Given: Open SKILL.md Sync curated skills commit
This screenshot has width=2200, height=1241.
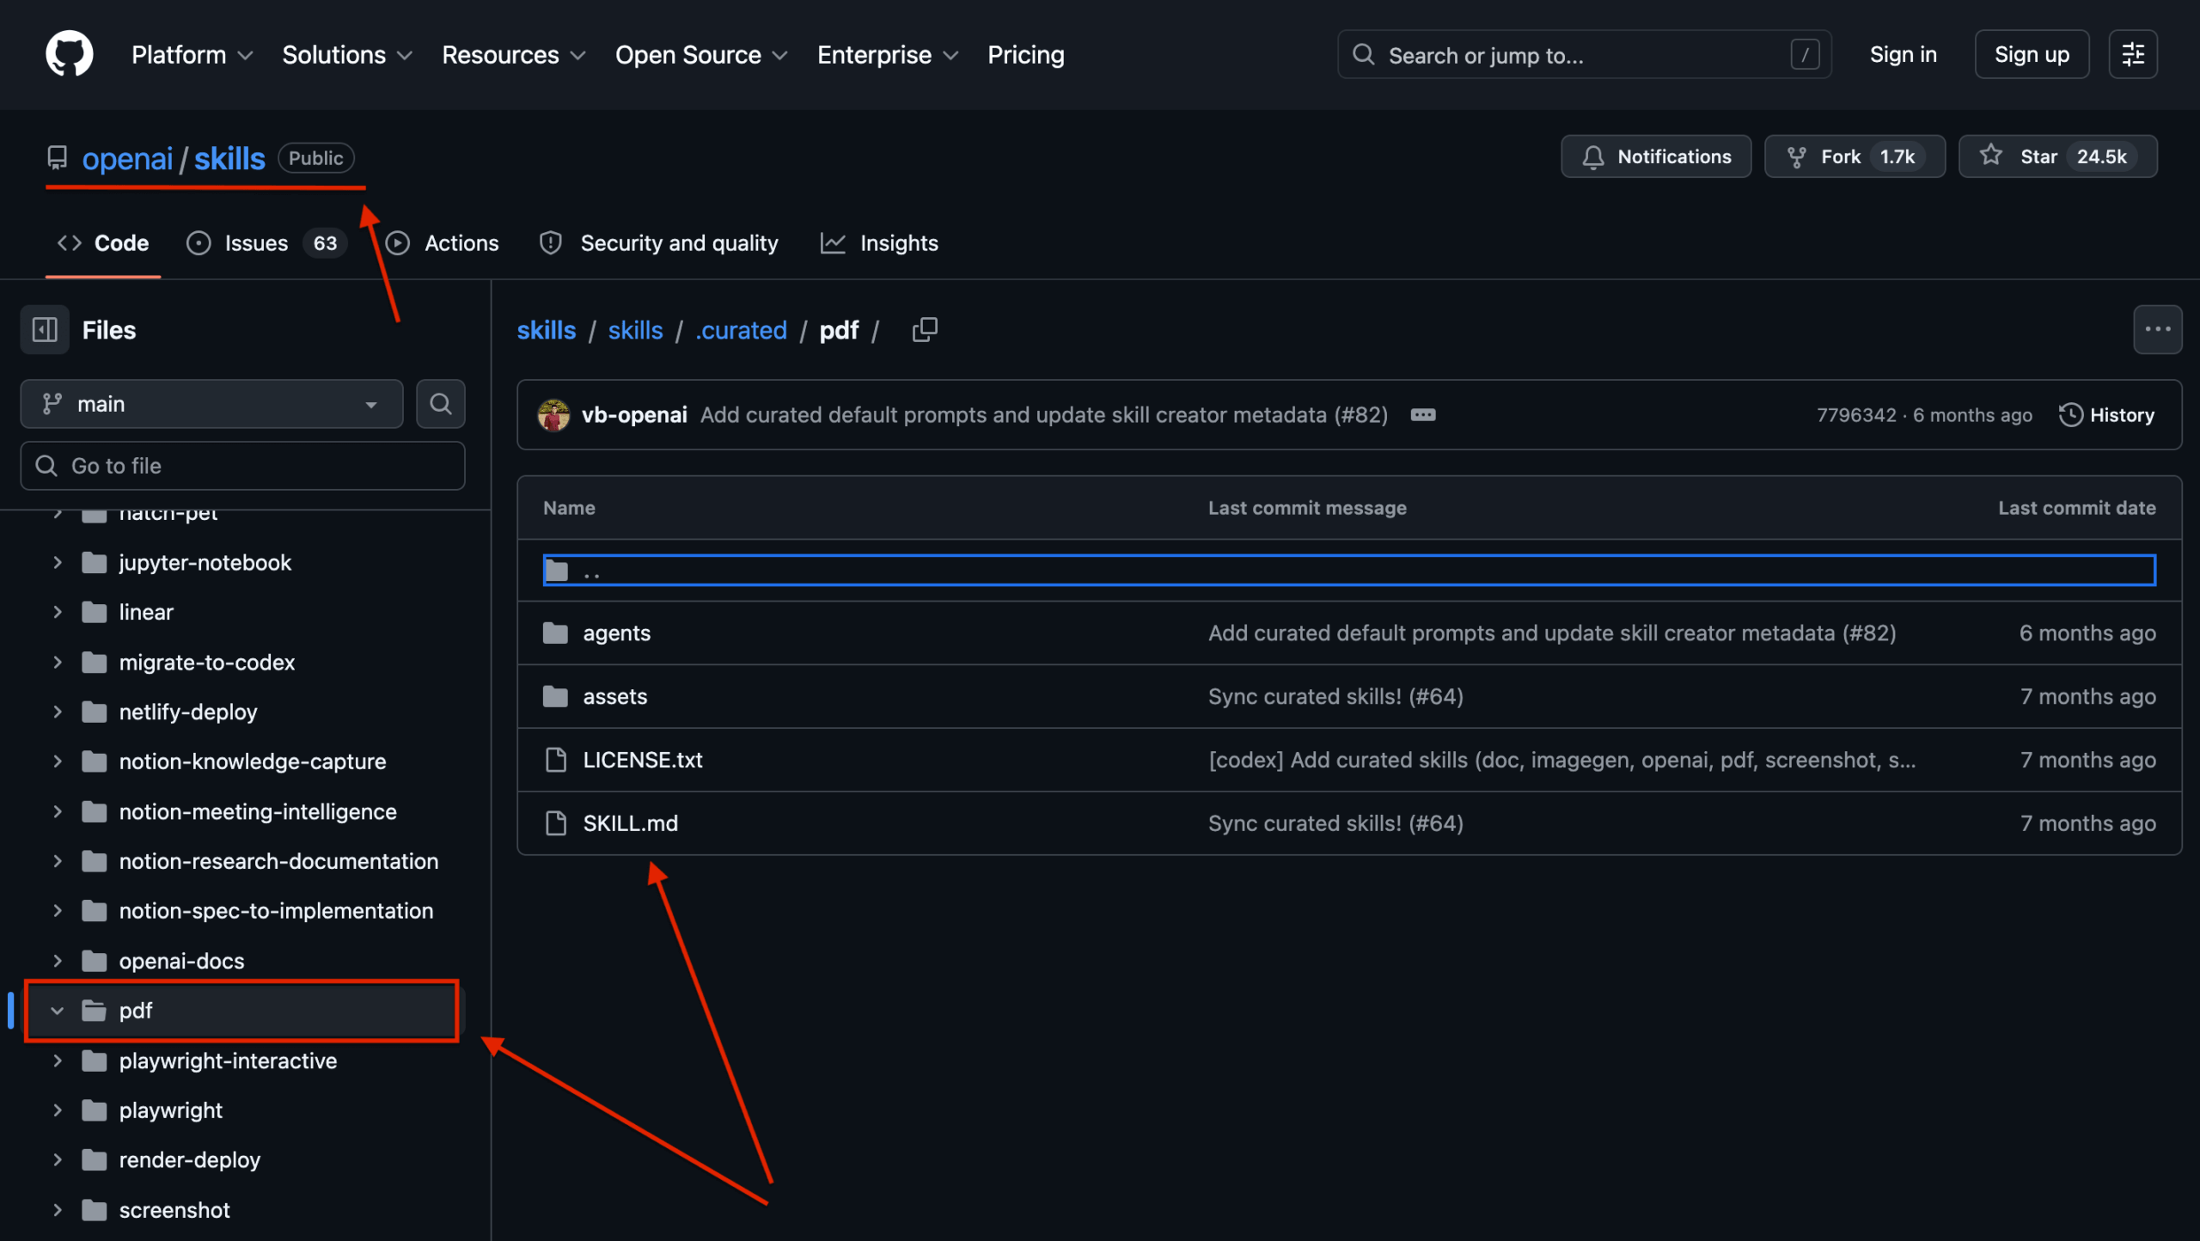Looking at the screenshot, I should tap(1335, 824).
